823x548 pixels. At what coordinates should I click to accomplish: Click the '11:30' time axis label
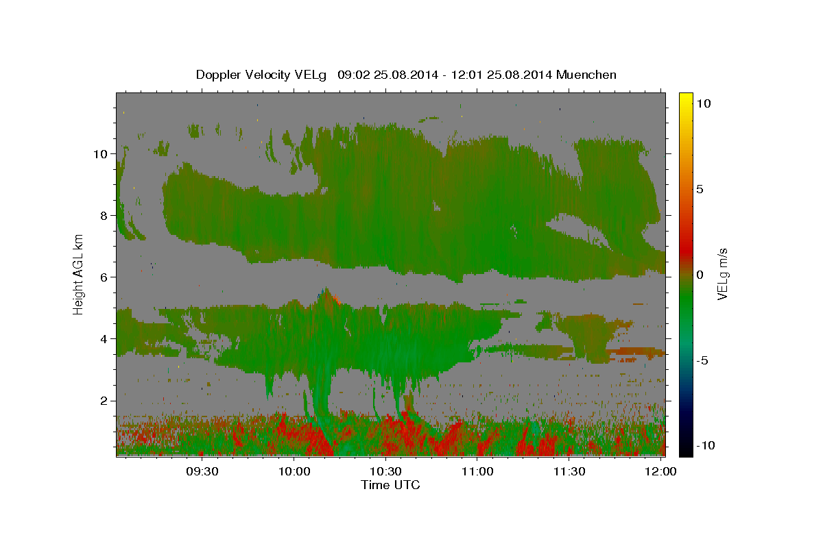(569, 472)
